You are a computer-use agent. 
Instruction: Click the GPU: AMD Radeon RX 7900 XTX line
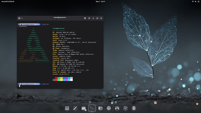(x=68, y=64)
